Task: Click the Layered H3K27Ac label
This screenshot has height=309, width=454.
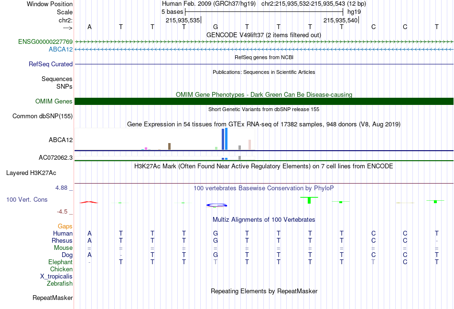Action: tap(31, 173)
